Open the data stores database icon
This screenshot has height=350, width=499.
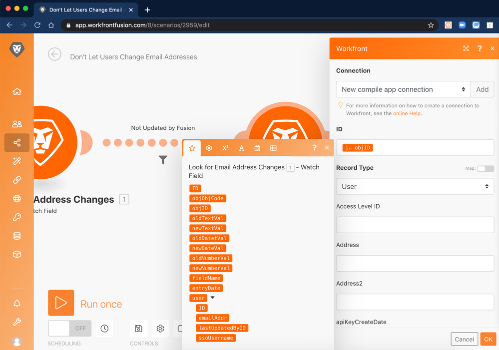[17, 236]
